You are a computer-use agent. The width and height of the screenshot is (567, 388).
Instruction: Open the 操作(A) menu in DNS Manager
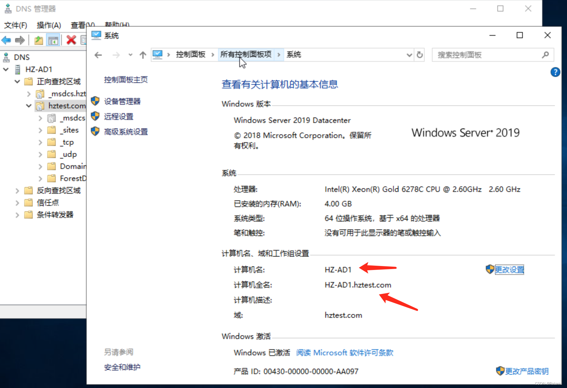pos(49,25)
